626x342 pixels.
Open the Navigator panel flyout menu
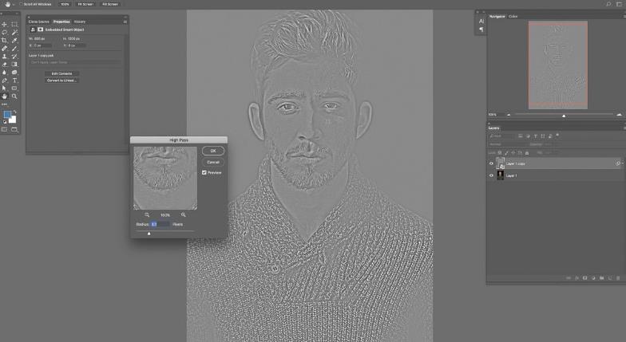pos(624,16)
